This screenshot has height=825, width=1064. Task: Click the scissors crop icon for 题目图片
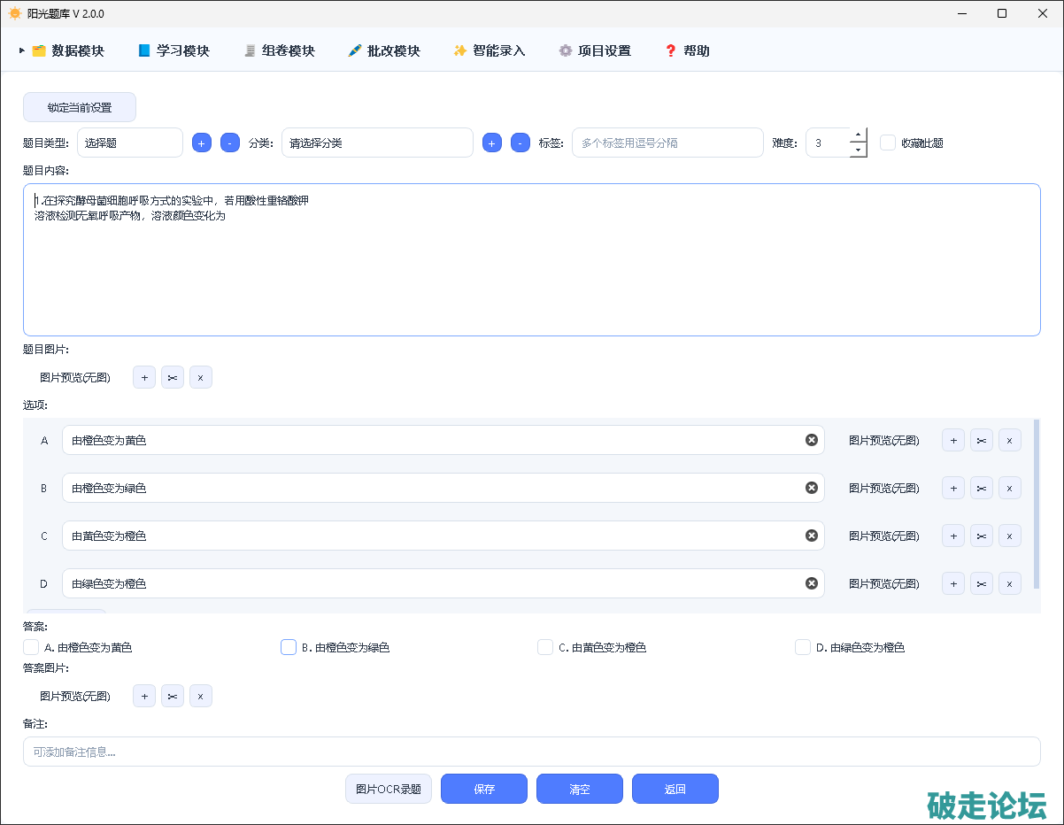[173, 378]
